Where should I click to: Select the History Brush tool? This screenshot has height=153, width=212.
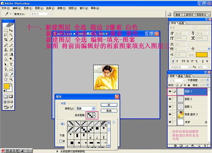pyautogui.click(x=11, y=50)
